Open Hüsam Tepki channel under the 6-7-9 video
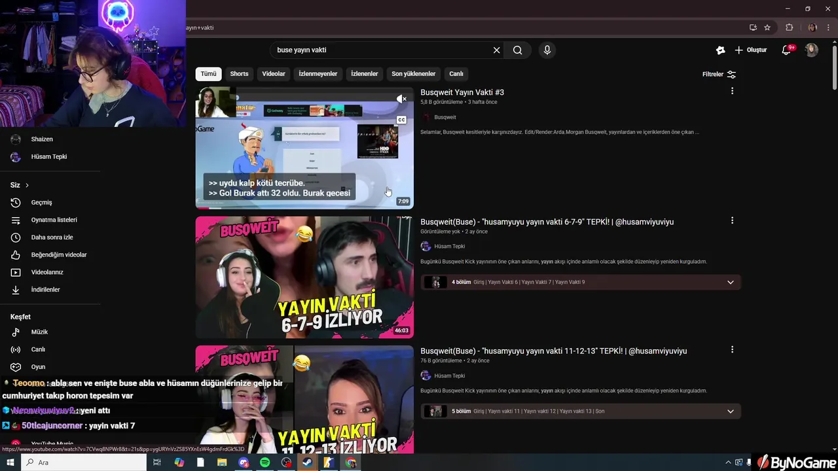 point(449,247)
